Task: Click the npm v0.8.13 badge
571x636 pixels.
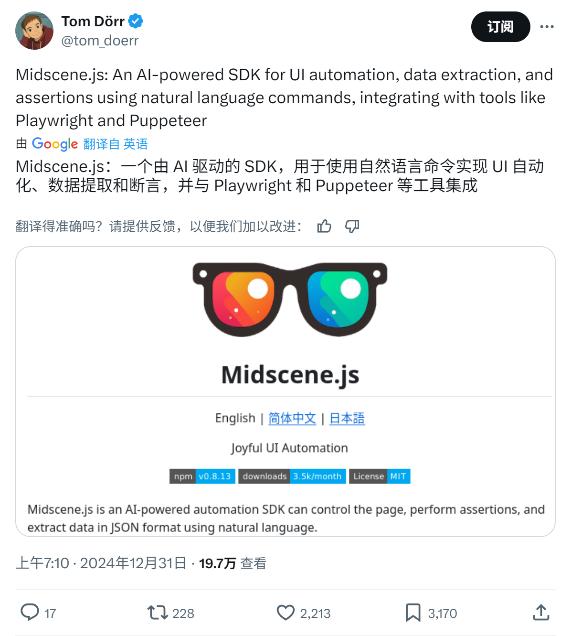Action: (202, 476)
